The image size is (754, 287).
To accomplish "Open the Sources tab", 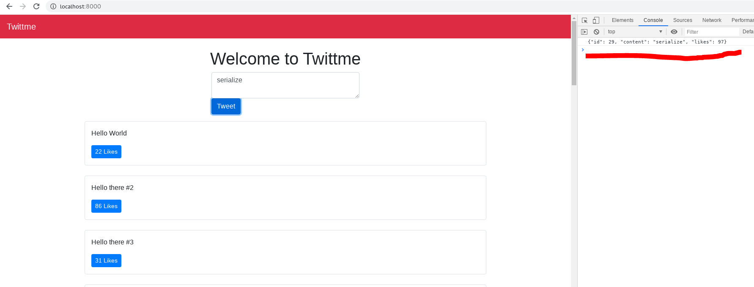I will (683, 20).
